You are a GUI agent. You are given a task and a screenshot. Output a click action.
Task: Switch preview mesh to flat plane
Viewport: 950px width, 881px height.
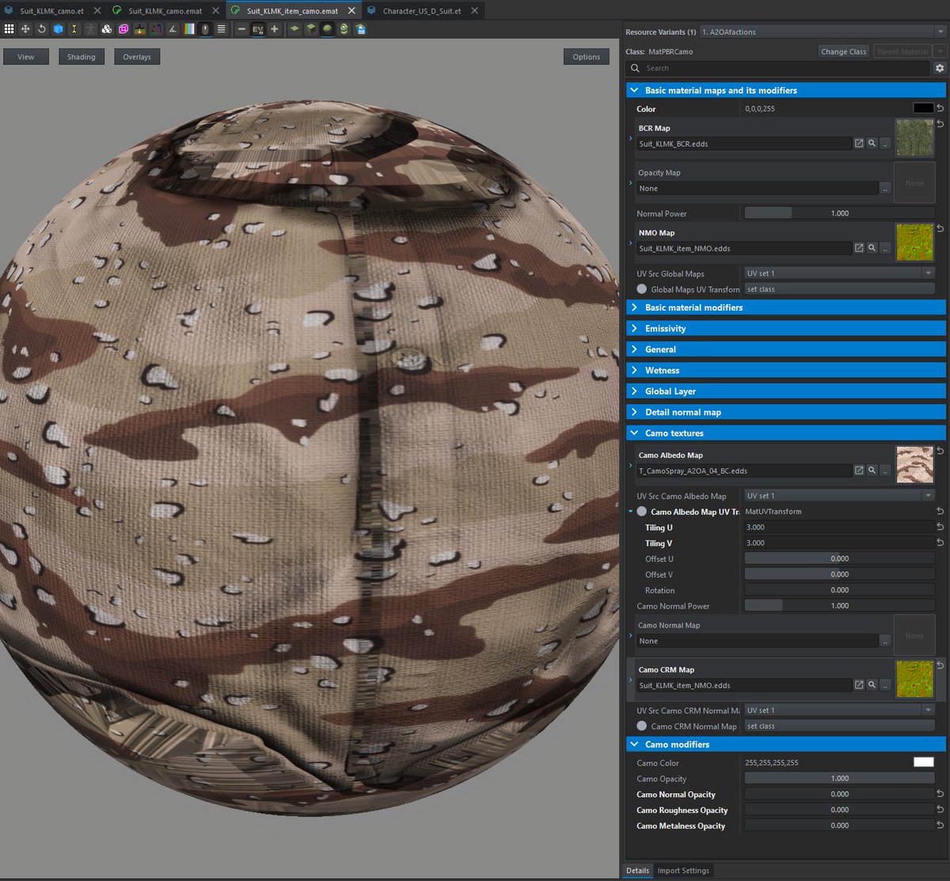pyautogui.click(x=294, y=29)
